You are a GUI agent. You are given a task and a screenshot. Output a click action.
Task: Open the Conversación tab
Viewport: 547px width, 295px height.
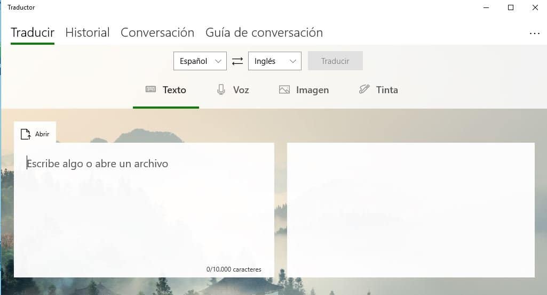tap(157, 32)
